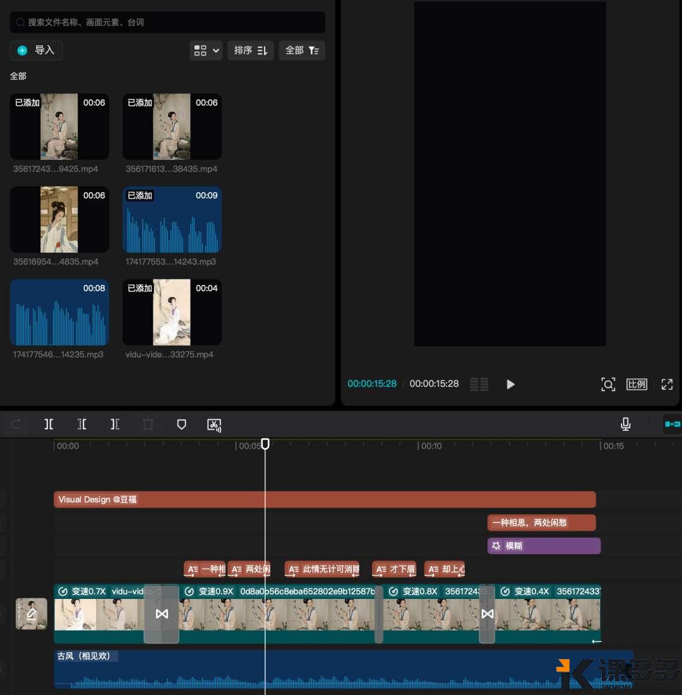Open the grid view mode dropdown
Image resolution: width=682 pixels, height=695 pixels.
click(x=206, y=50)
